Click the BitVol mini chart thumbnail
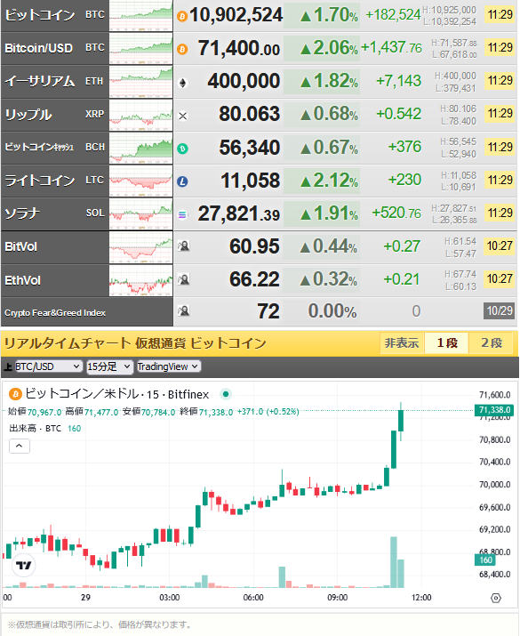Viewport: 520px width, 636px height. (x=141, y=247)
